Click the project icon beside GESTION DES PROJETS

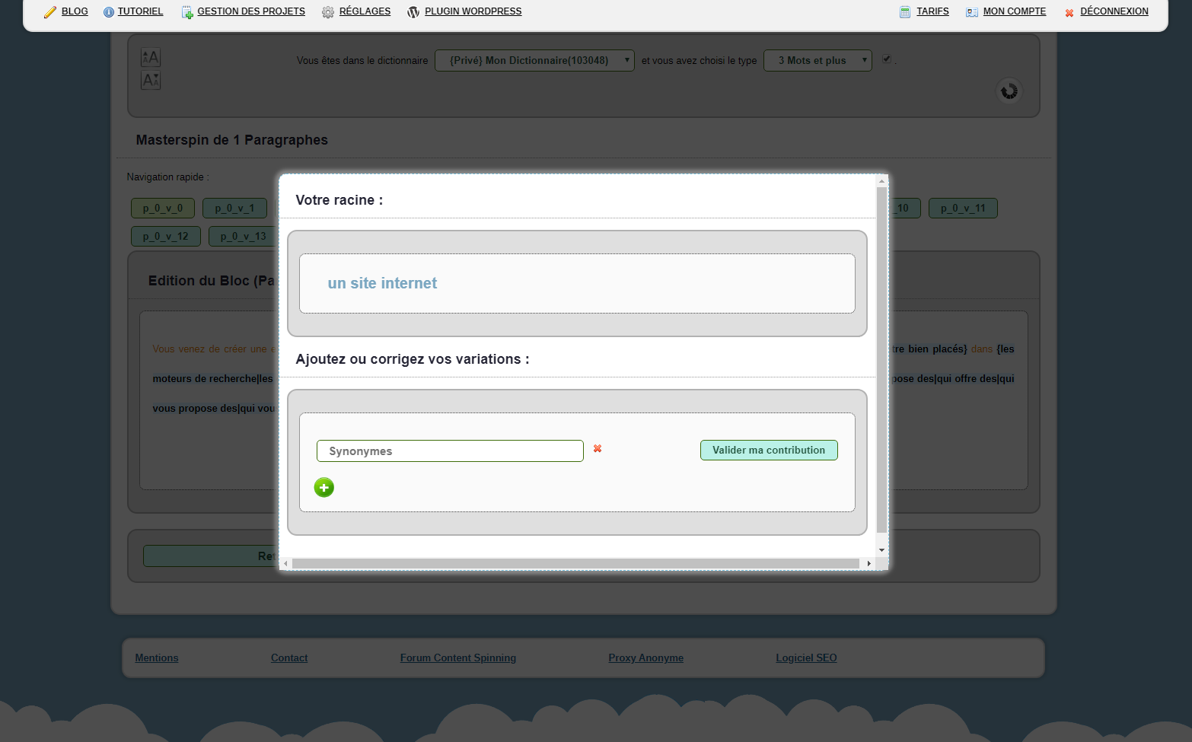tap(187, 12)
